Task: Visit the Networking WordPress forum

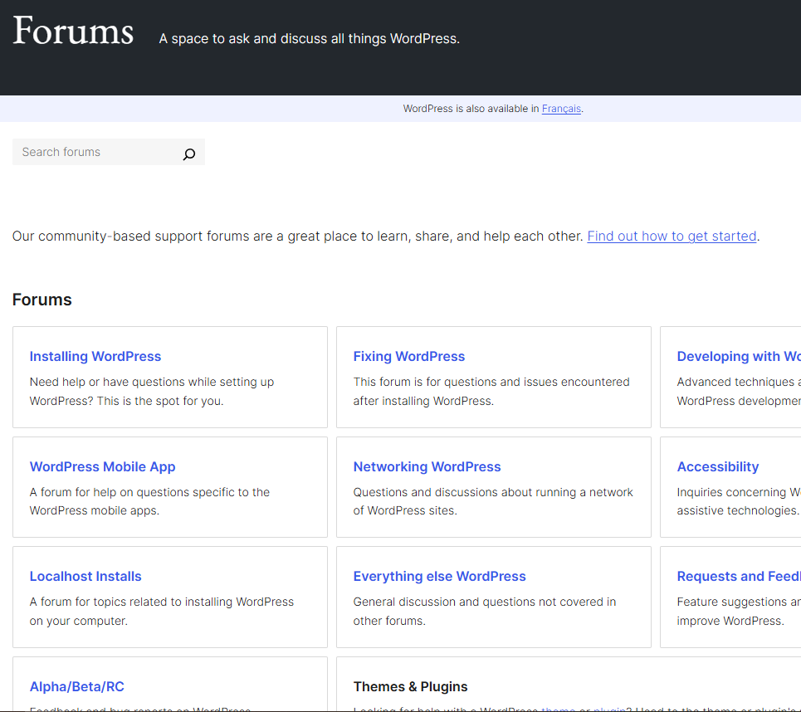Action: pos(427,467)
